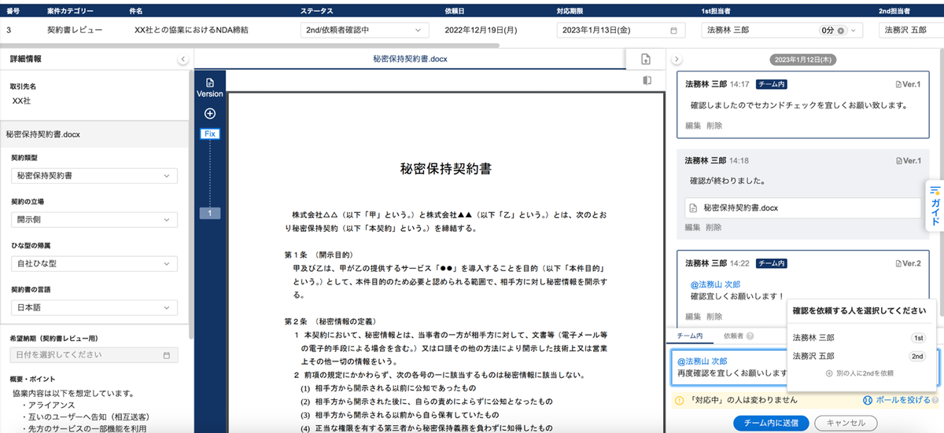Select 法務林 三郎 as the 1st reviewer
The image size is (944, 433).
click(x=814, y=337)
